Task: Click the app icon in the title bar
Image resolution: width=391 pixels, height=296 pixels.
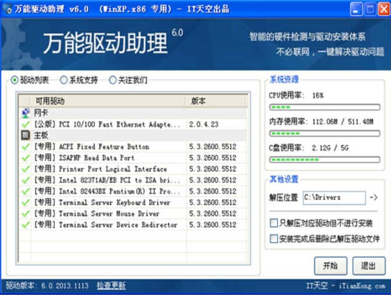Action: pyautogui.click(x=8, y=9)
